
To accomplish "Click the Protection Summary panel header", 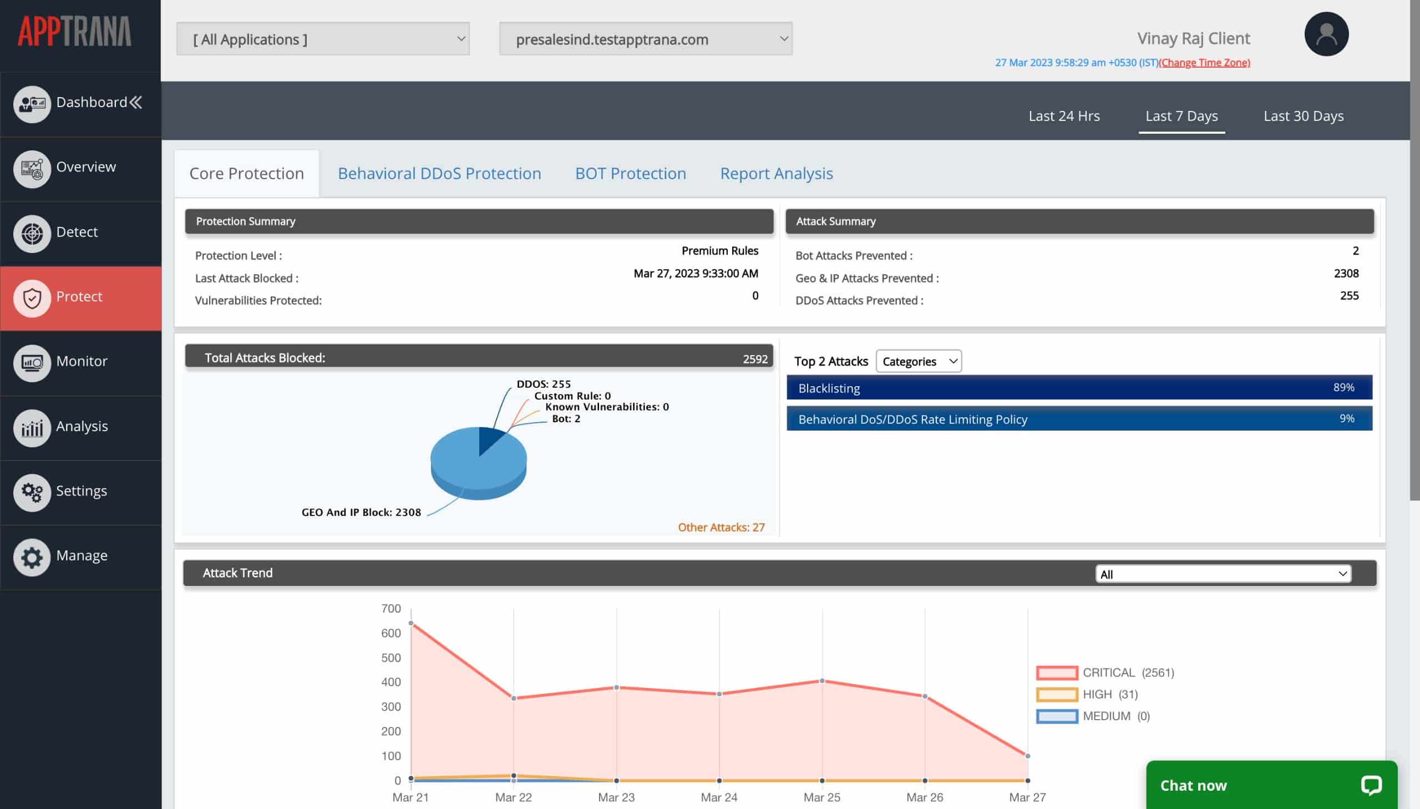I will [x=479, y=221].
